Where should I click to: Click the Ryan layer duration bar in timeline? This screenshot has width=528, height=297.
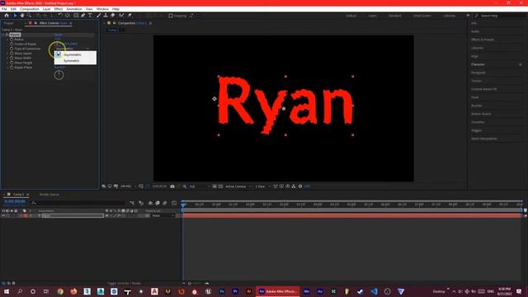pos(352,215)
